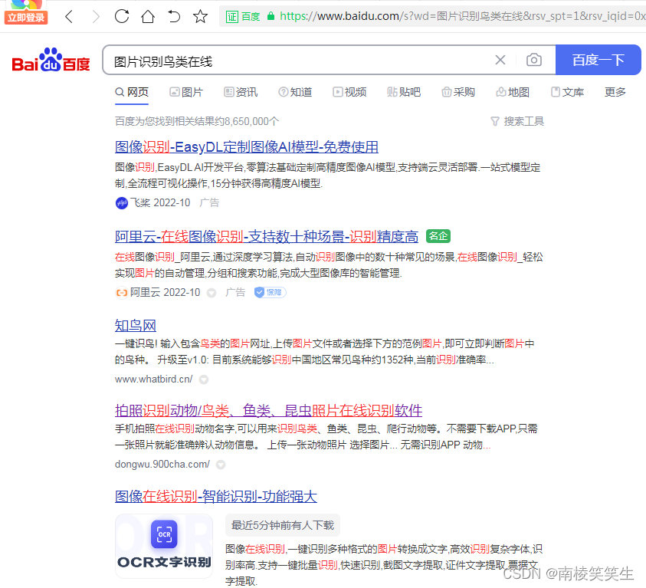This screenshot has width=646, height=588.
Task: Open 图像在线识别-智能识别-功能强大 result link
Action: [x=216, y=496]
